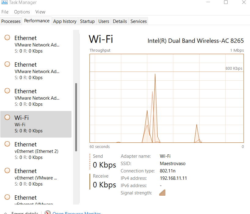Select the vEthernet (VMware ...) adapter entry

coord(36,177)
